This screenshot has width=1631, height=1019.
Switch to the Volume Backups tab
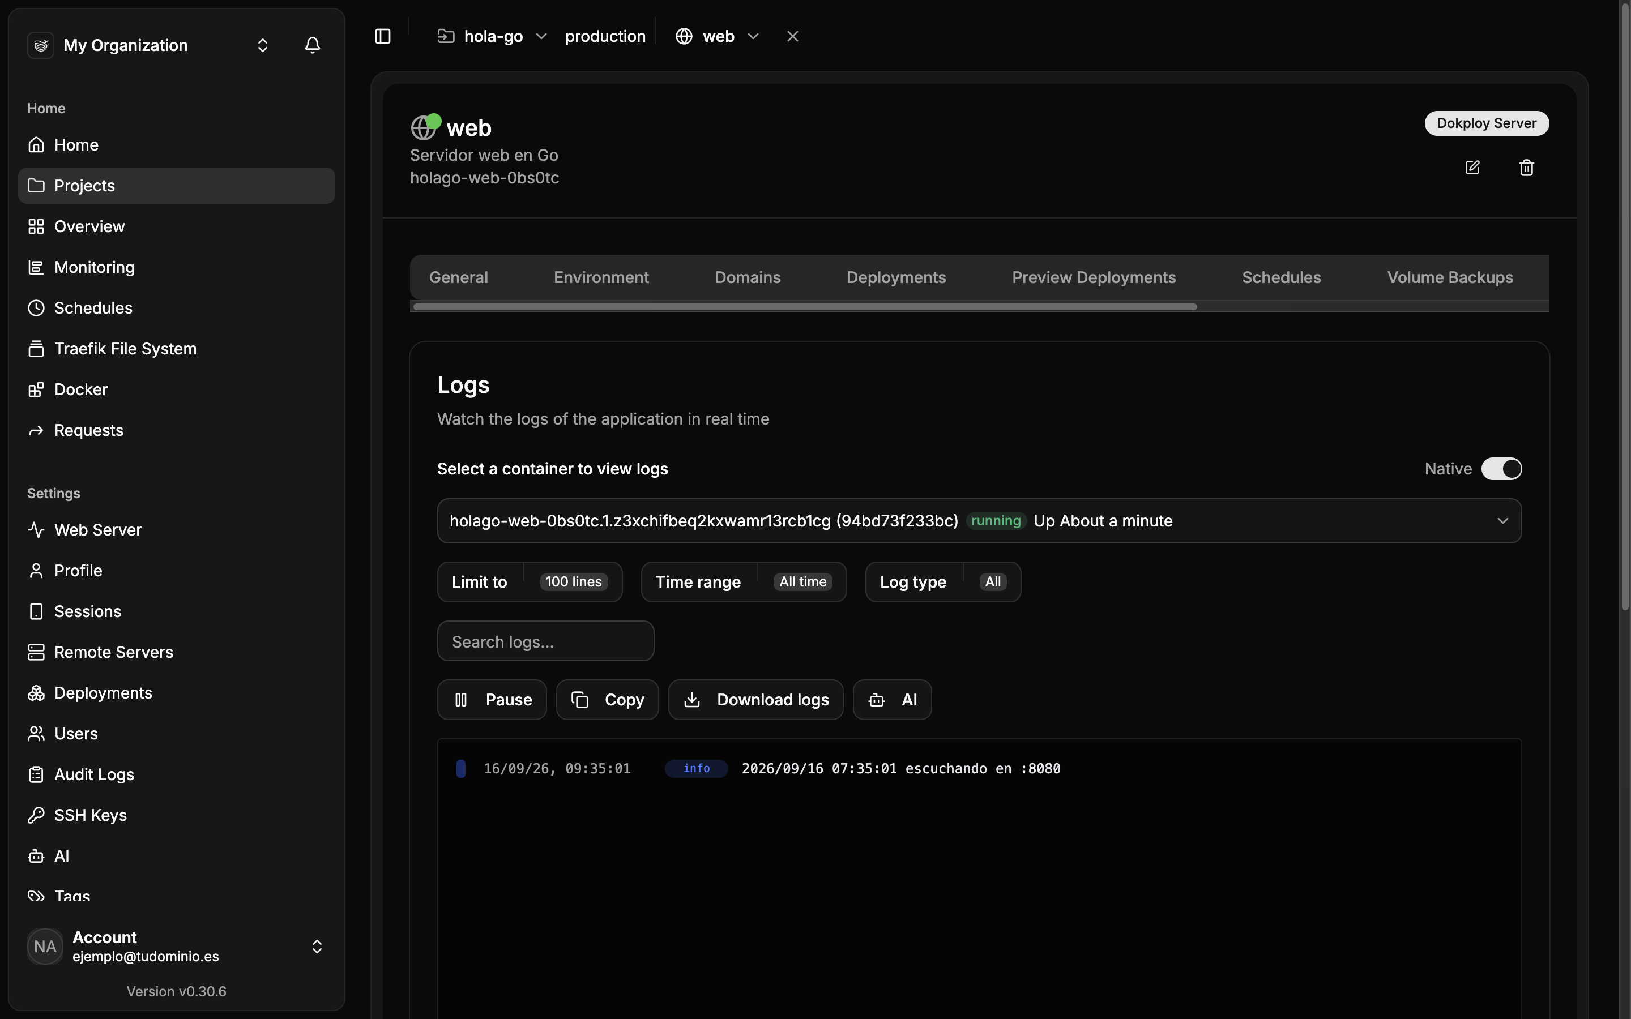pyautogui.click(x=1450, y=277)
